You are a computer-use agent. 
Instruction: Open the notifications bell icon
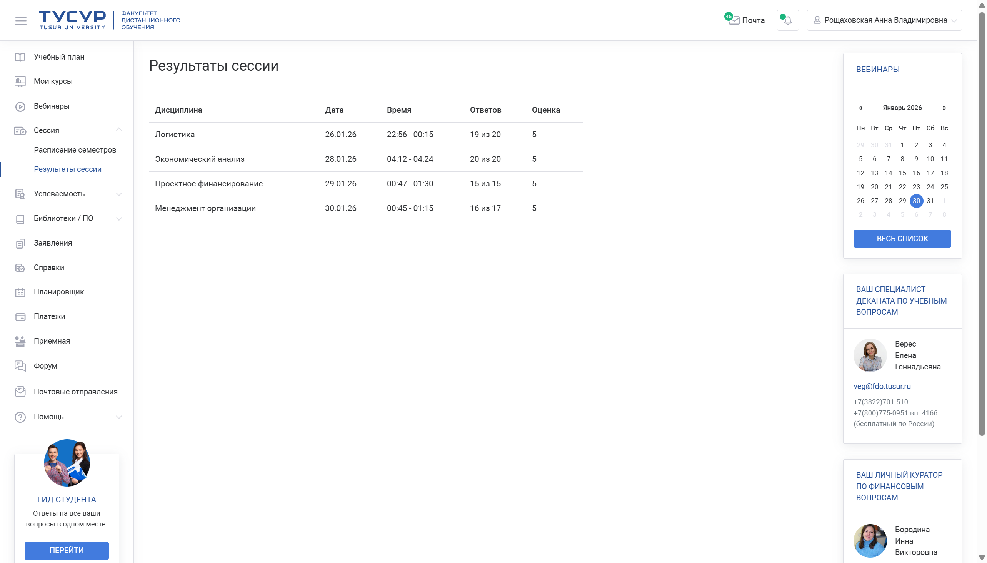(787, 20)
